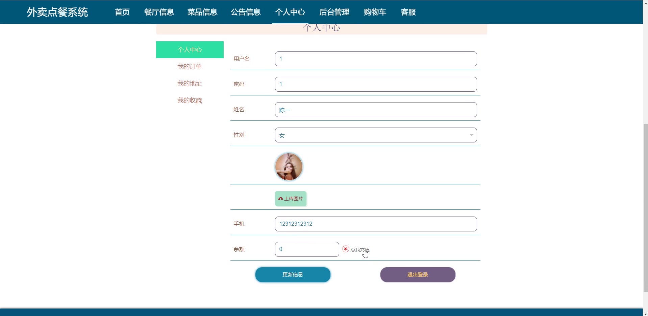The height and width of the screenshot is (316, 648).
Task: Switch to the 我的订单 sidebar tab
Action: [190, 66]
